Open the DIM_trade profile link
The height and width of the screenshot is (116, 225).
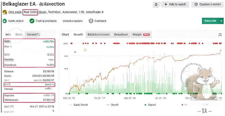coord(15,12)
